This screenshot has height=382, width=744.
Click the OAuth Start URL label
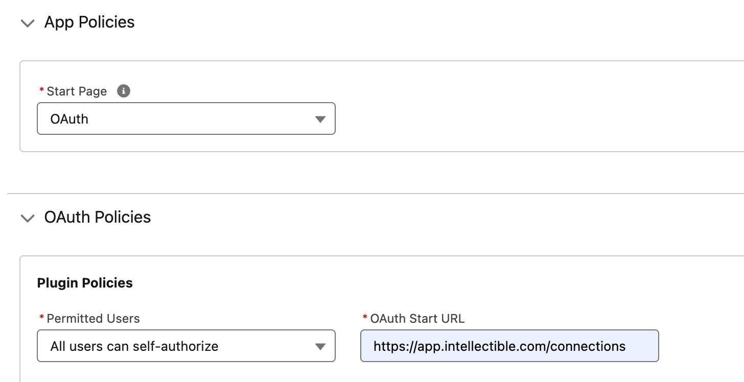[418, 318]
